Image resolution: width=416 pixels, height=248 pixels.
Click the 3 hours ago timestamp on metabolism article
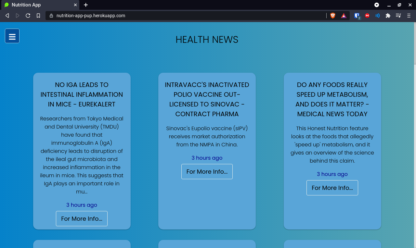(x=332, y=174)
